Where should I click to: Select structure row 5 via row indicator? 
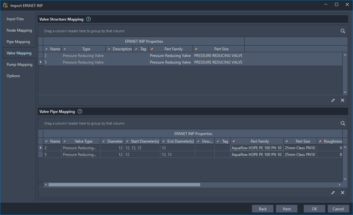(40, 62)
